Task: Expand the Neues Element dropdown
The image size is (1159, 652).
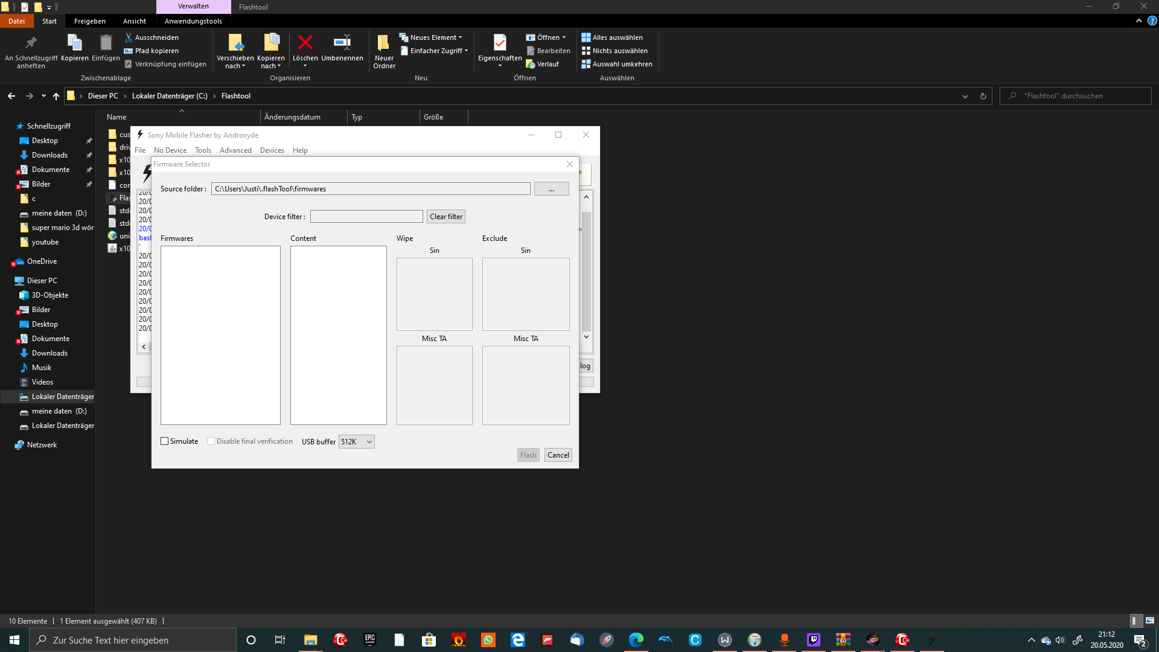Action: click(x=430, y=37)
